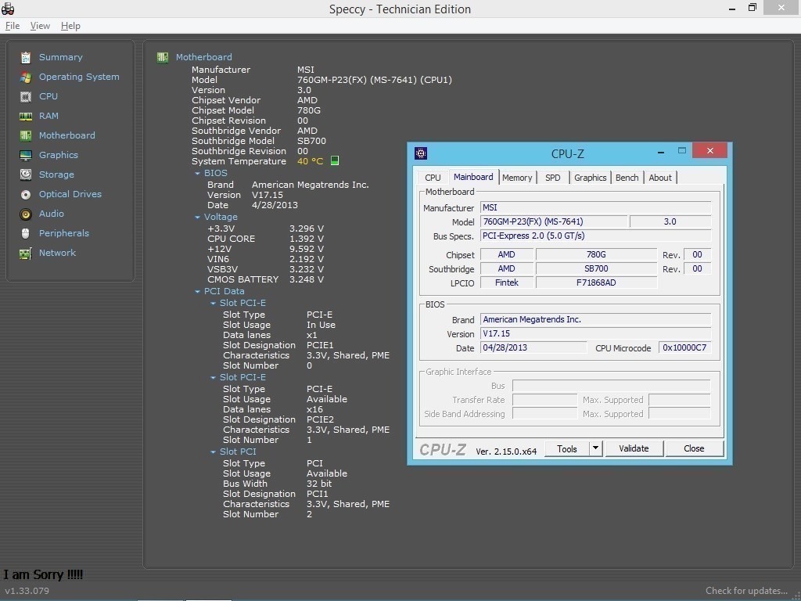
Task: Click the Motherboard heading in main panel
Action: 204,57
